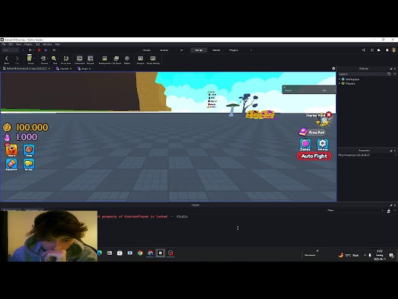Open the dropdown arrow beside Find icon
The height and width of the screenshot is (299, 398).
(58, 59)
